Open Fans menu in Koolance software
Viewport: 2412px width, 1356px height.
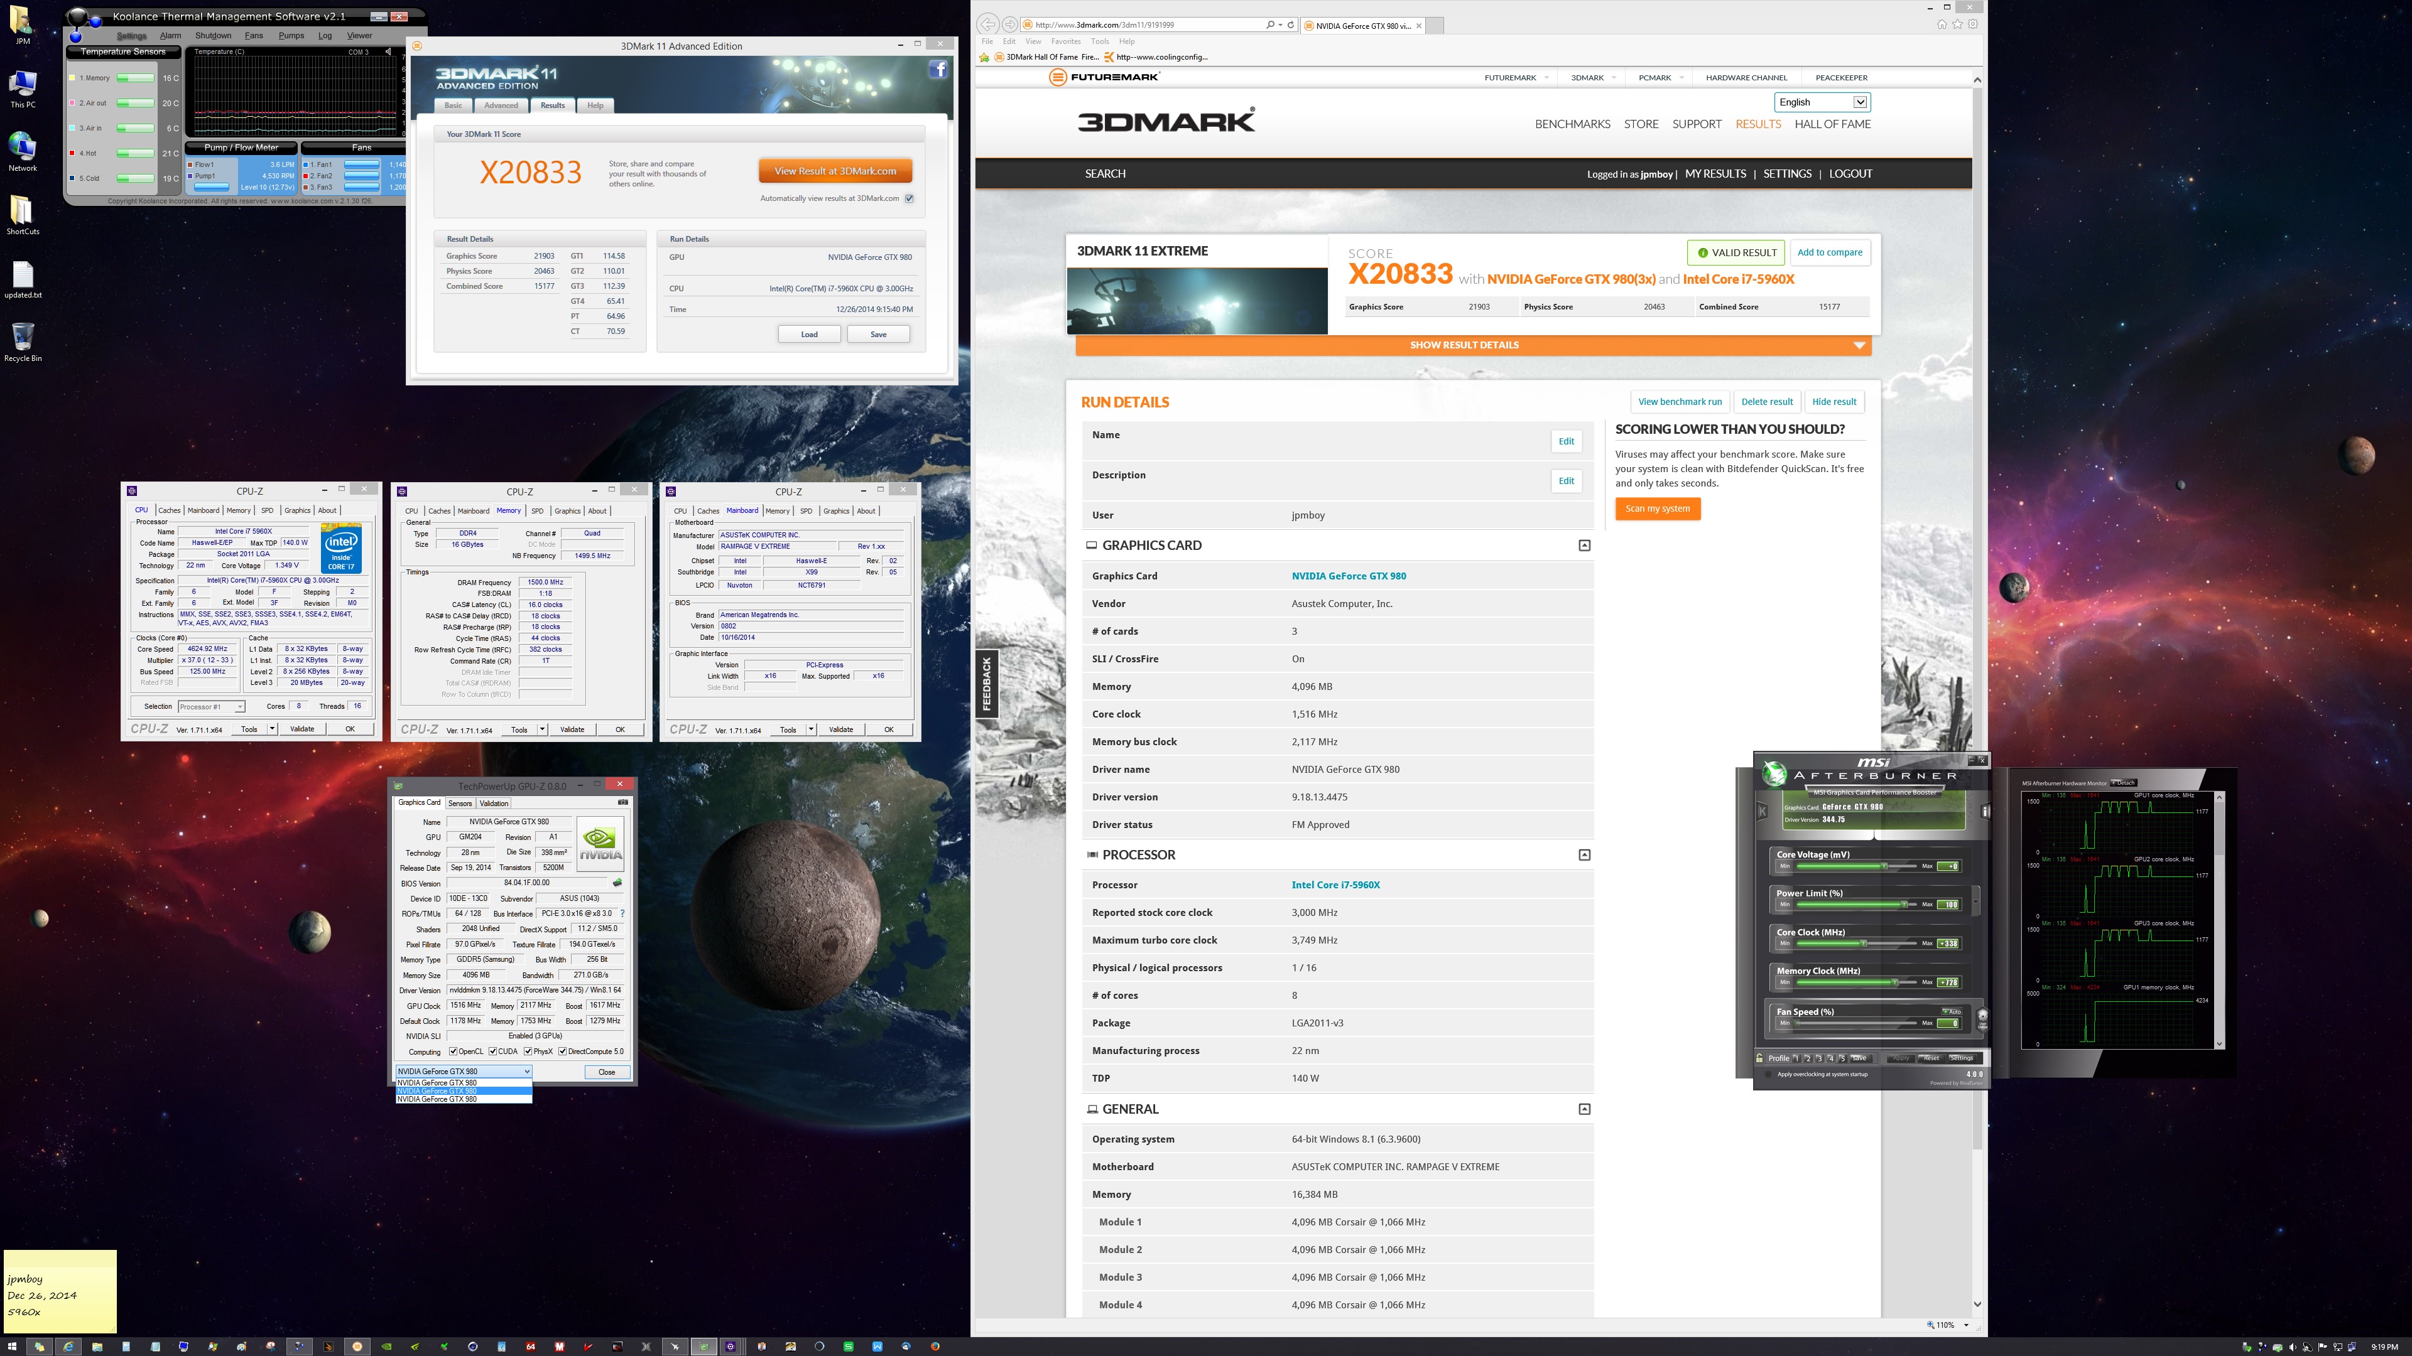[x=254, y=36]
